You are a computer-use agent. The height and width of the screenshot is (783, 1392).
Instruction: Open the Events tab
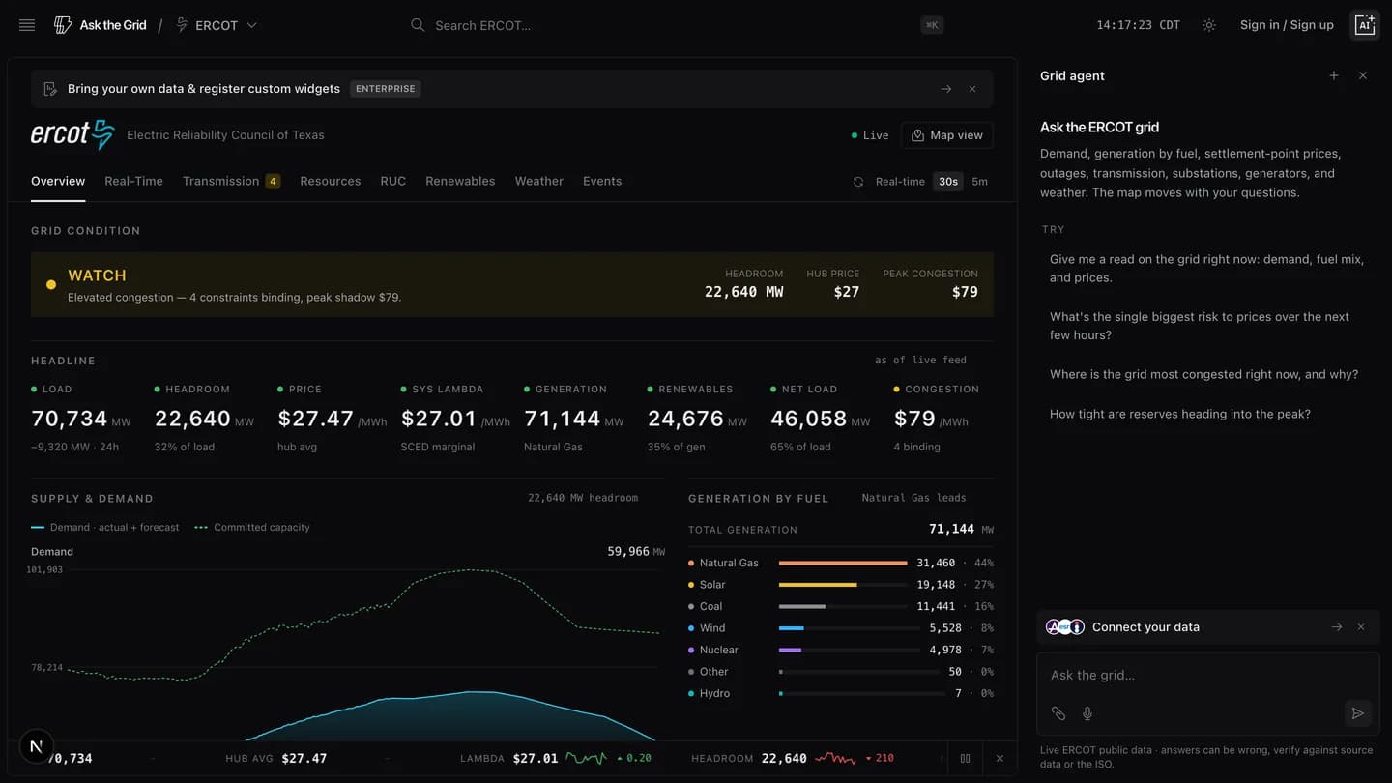point(602,181)
